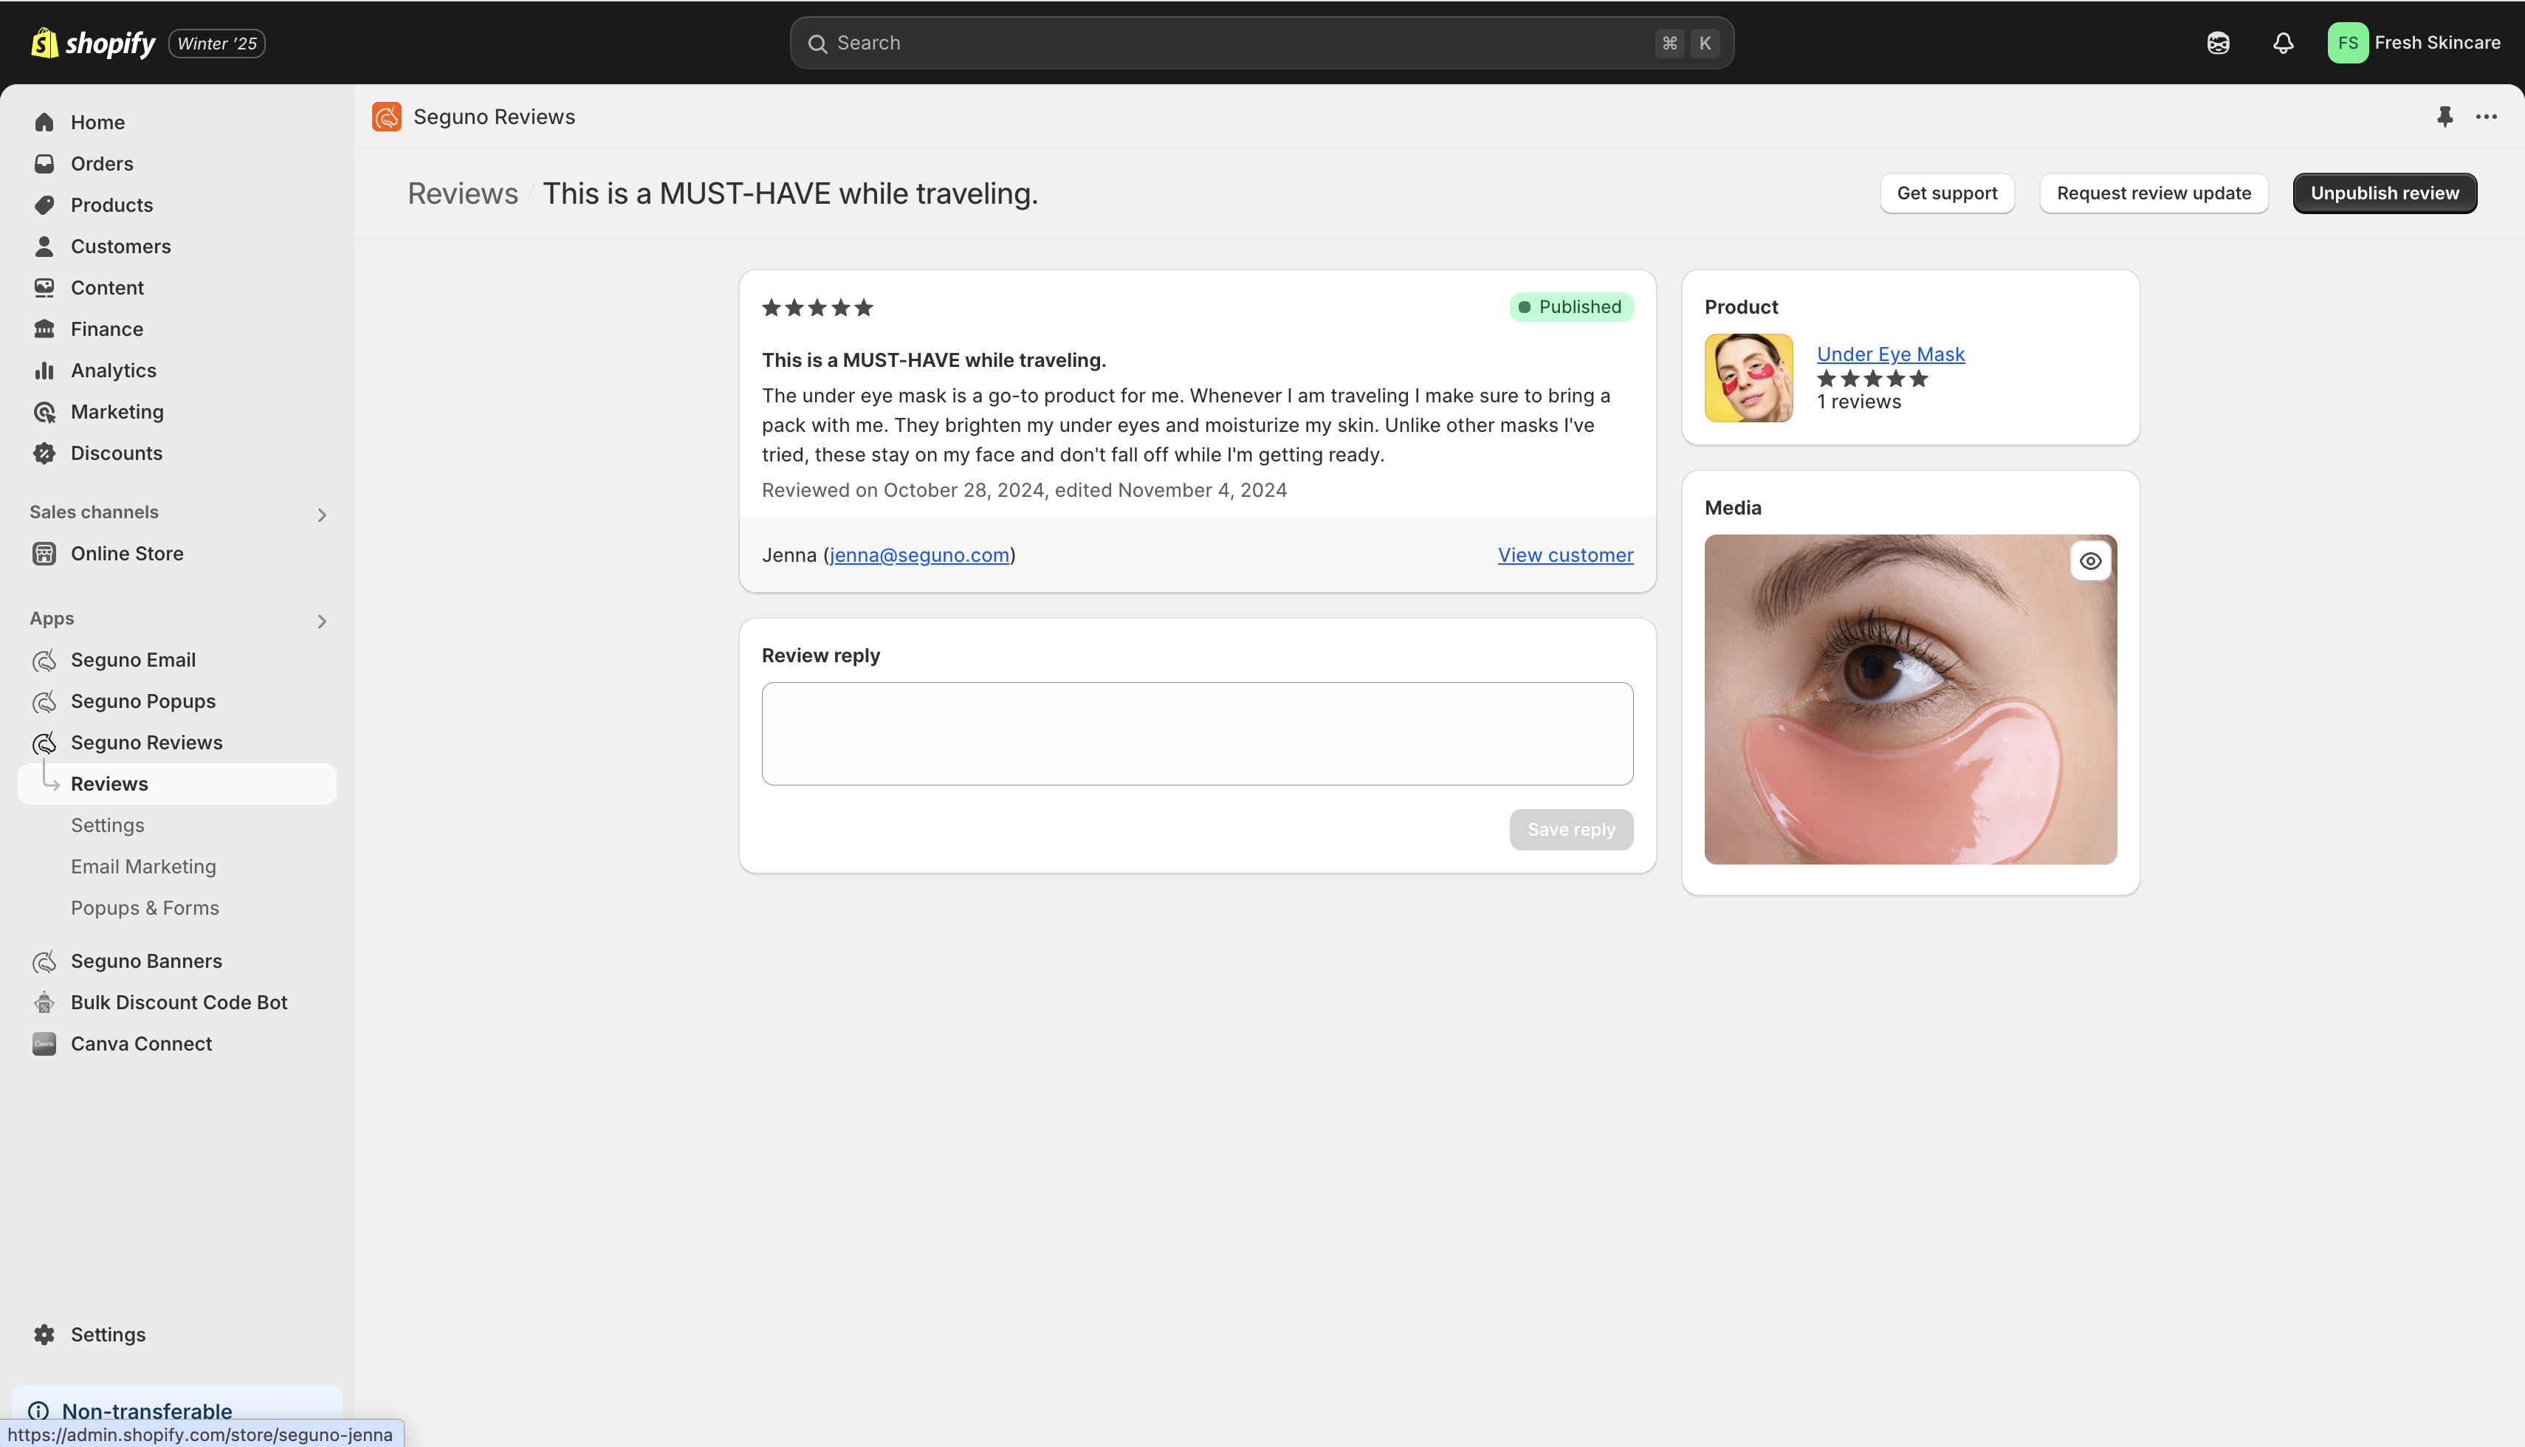This screenshot has height=1447, width=2525.
Task: Go back to Reviews breadcrumb
Action: click(463, 193)
